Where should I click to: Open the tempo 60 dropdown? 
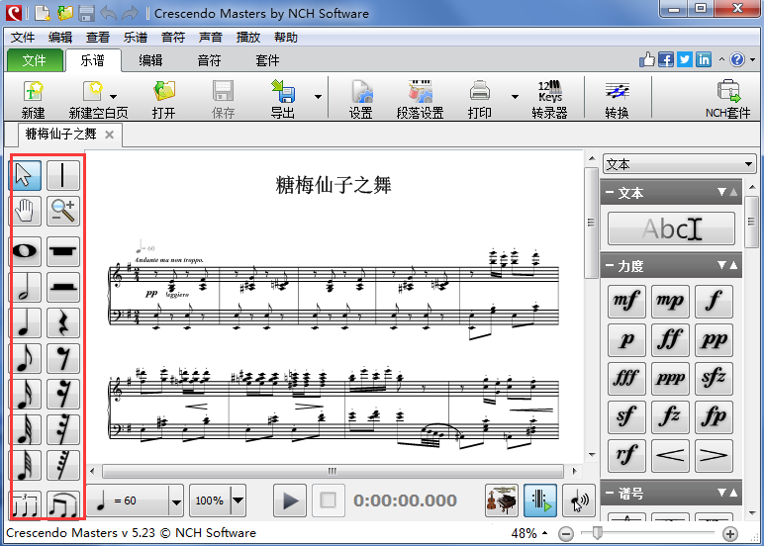[176, 500]
